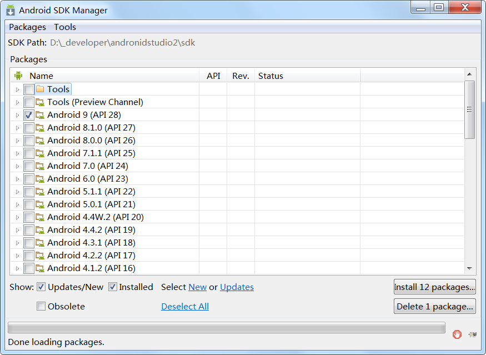Click the Updates select link
The image size is (486, 355).
[237, 287]
